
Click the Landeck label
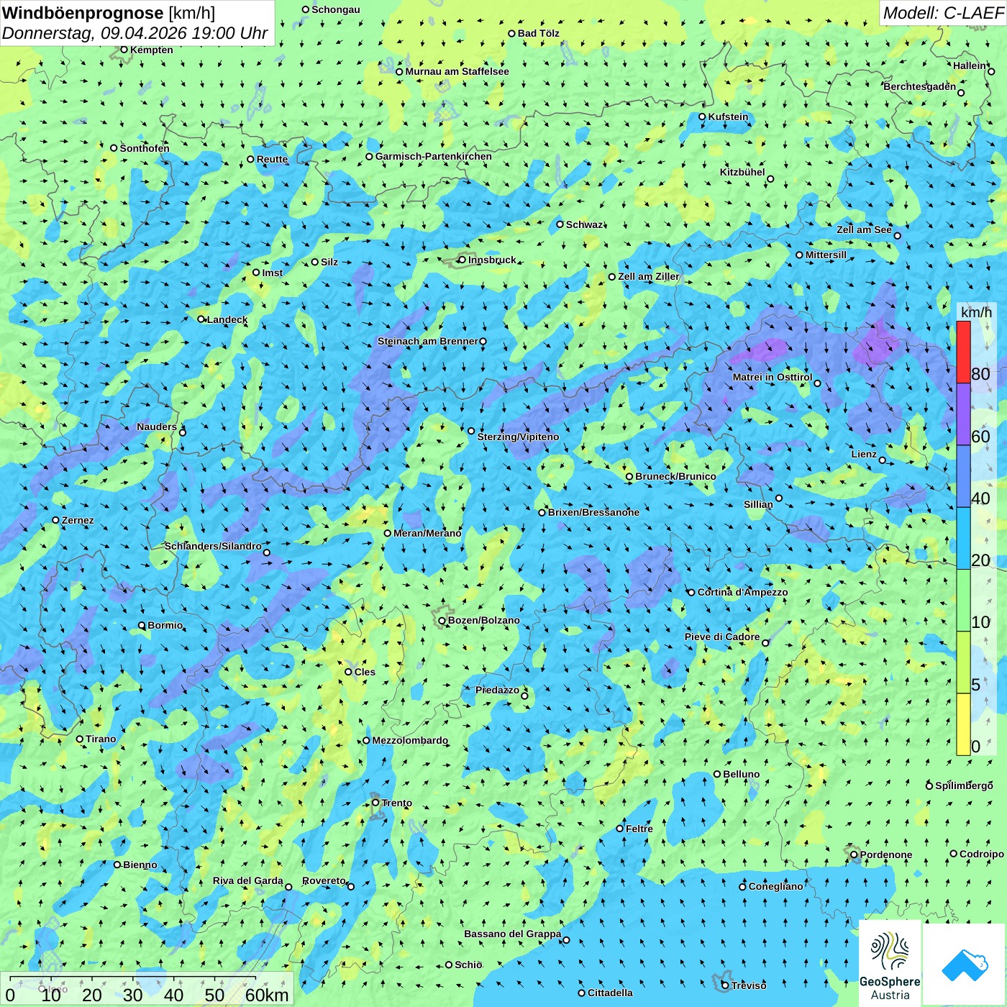[227, 319]
